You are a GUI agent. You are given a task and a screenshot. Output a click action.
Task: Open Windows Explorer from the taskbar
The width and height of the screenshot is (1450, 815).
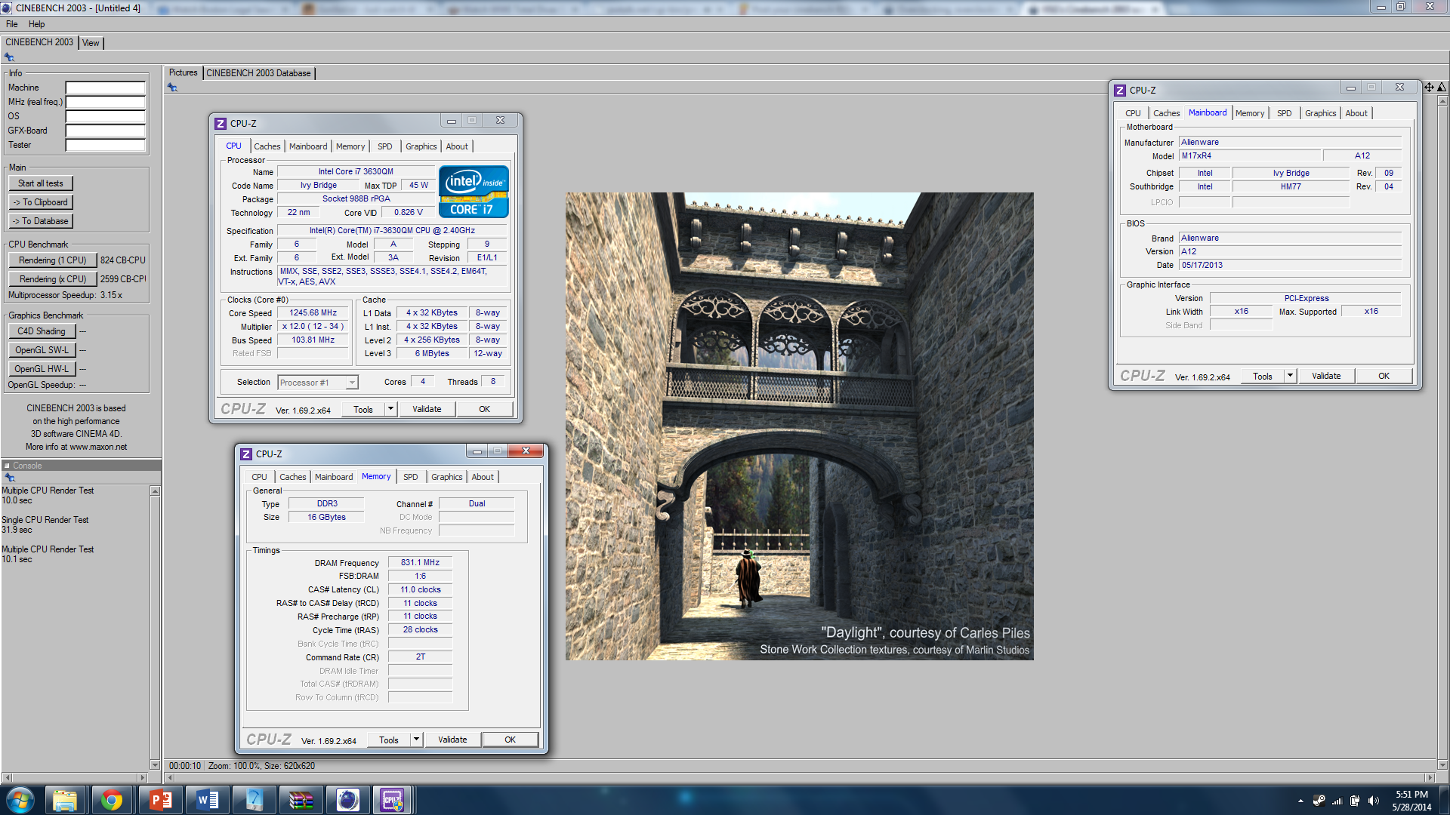(x=65, y=800)
